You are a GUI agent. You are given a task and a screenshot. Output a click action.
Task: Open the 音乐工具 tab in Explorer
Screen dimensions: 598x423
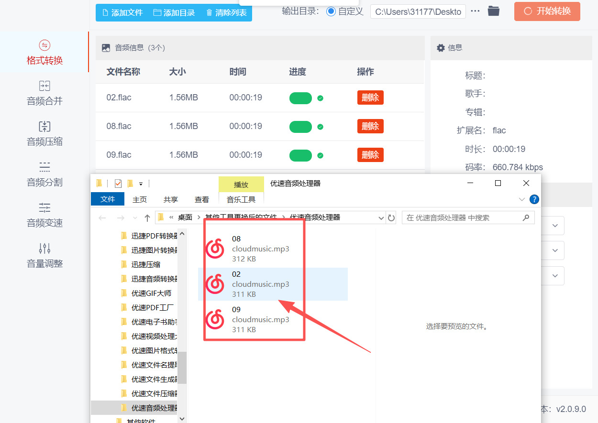click(x=241, y=199)
